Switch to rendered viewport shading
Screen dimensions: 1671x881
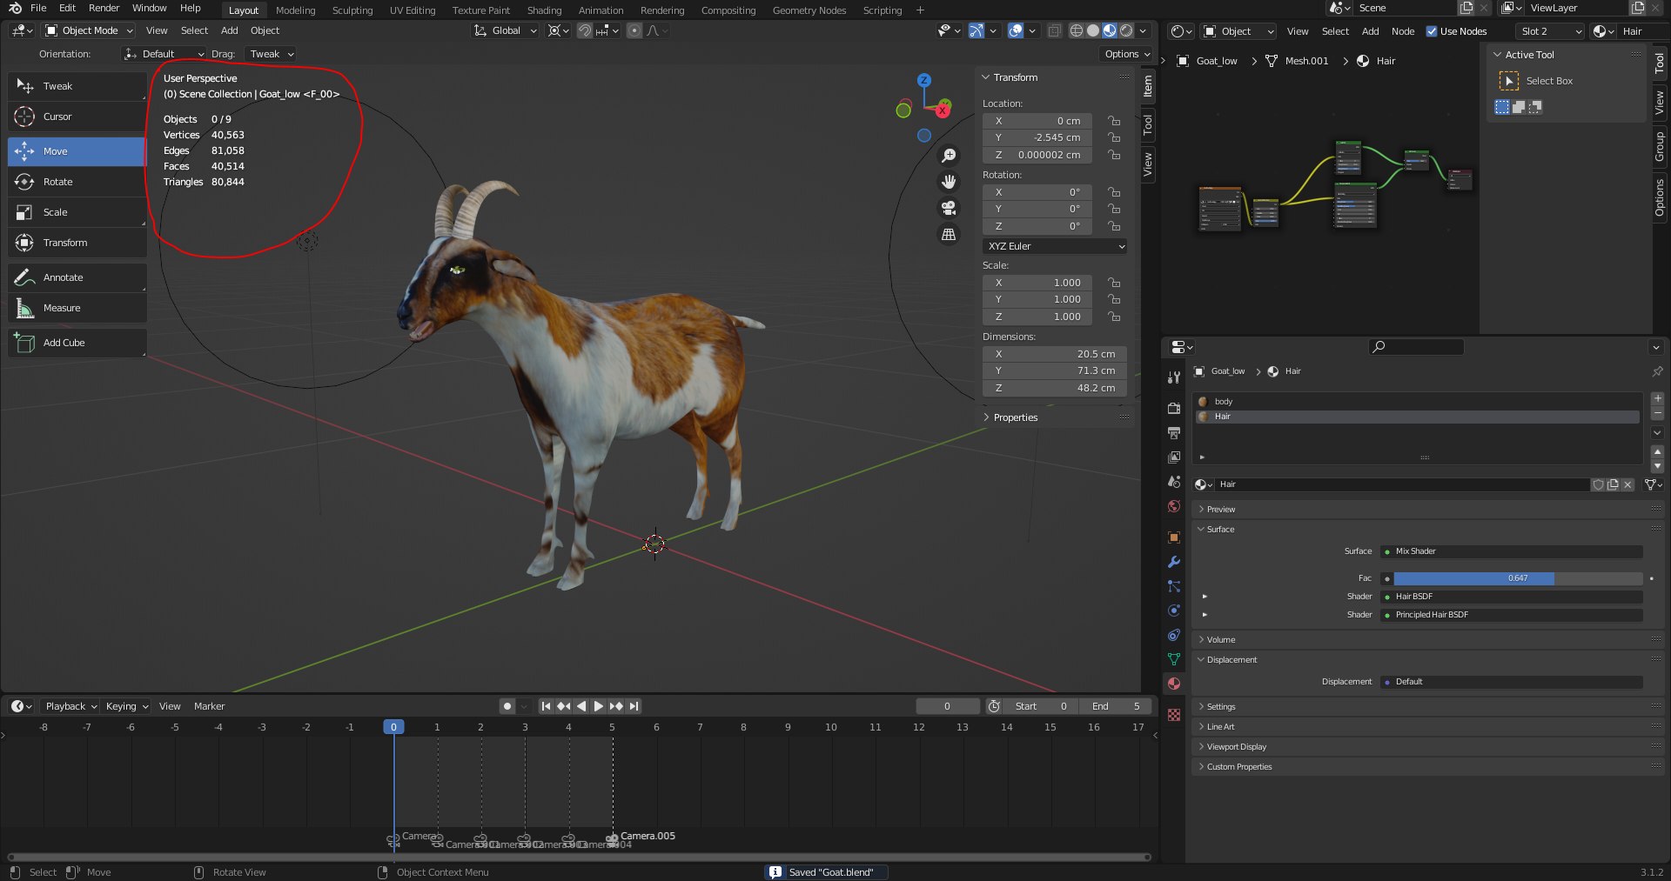tap(1126, 30)
